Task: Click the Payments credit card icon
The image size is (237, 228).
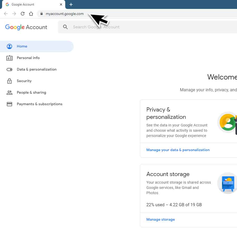Action: [x=9, y=104]
